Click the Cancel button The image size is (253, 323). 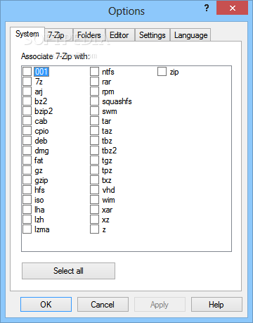(x=103, y=305)
